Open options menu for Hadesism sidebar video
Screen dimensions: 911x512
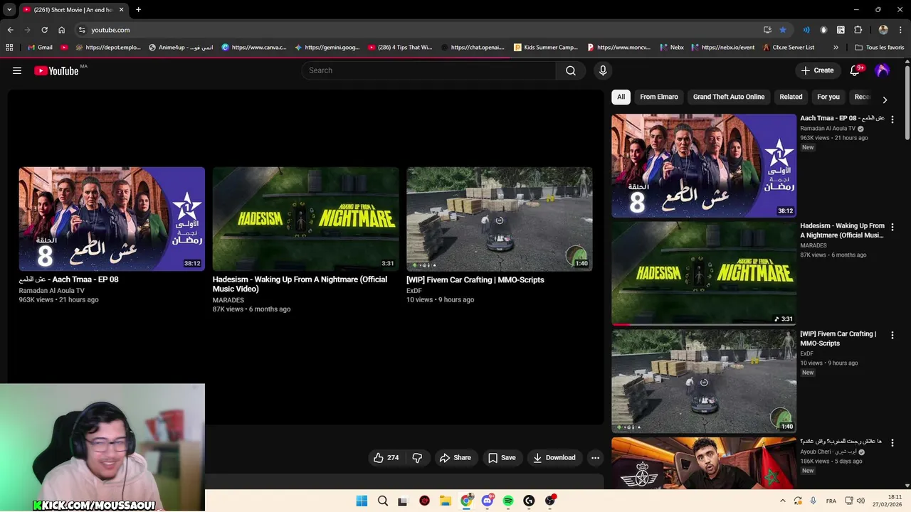coord(892,227)
